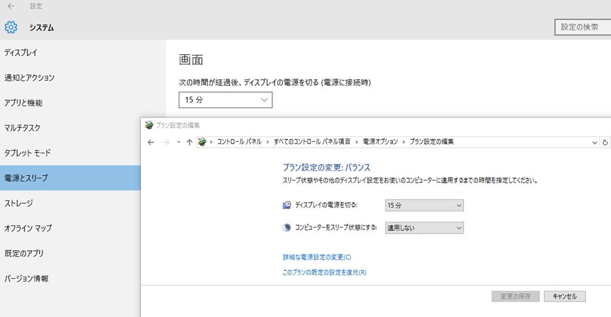Viewport: 611px width, 317px height.
Task: Open the 15 分 screen timeout dropdown in Settings
Action: 226,100
